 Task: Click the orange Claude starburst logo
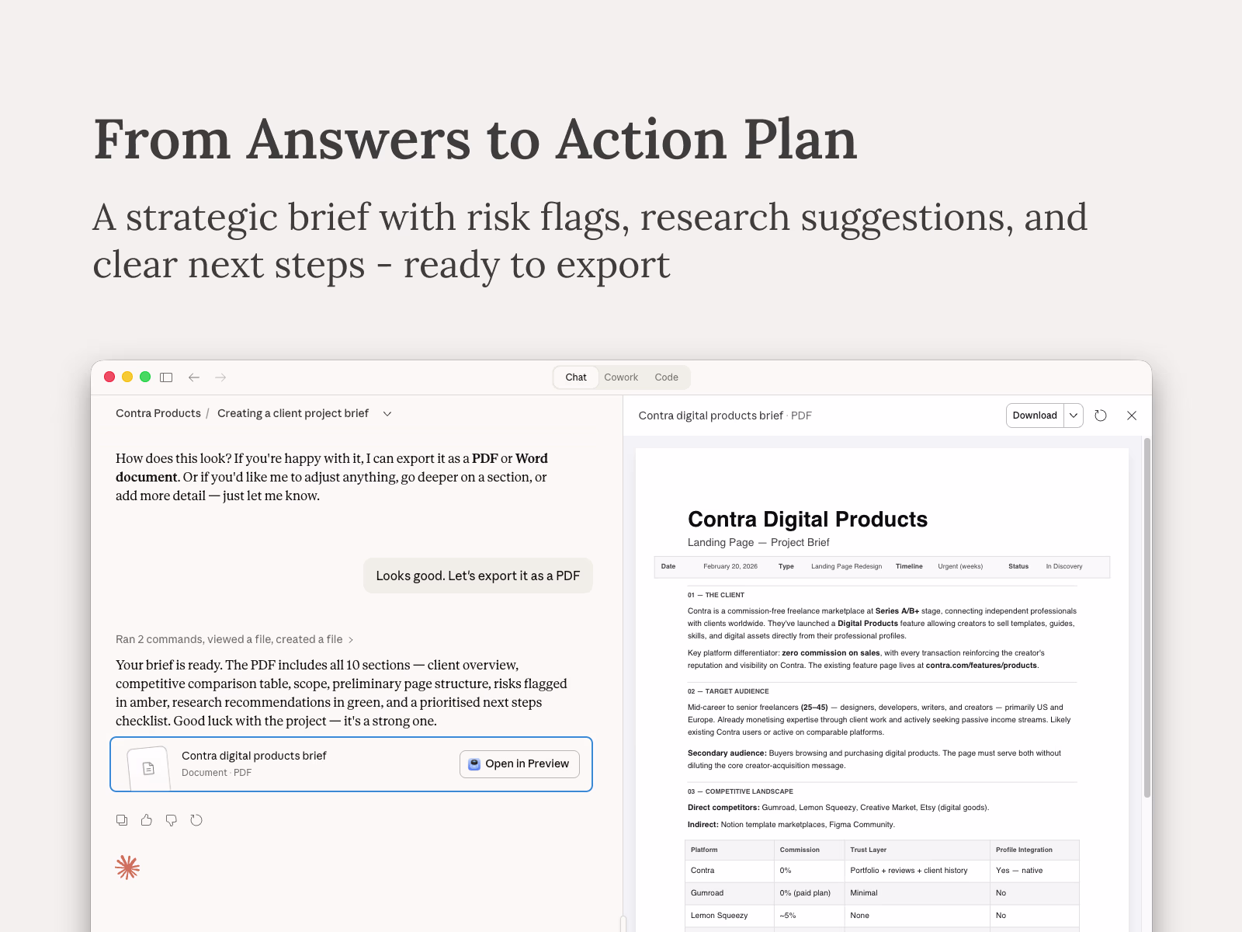tap(127, 868)
